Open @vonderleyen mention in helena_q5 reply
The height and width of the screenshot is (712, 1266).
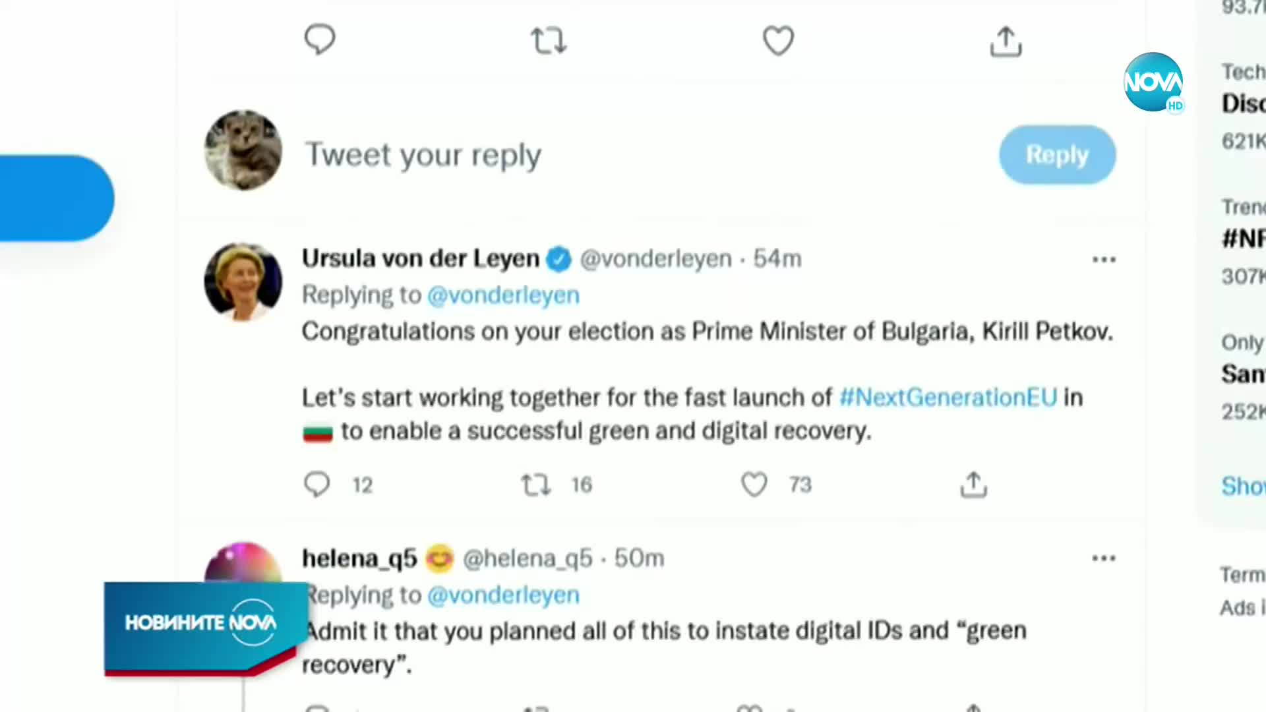coord(503,595)
